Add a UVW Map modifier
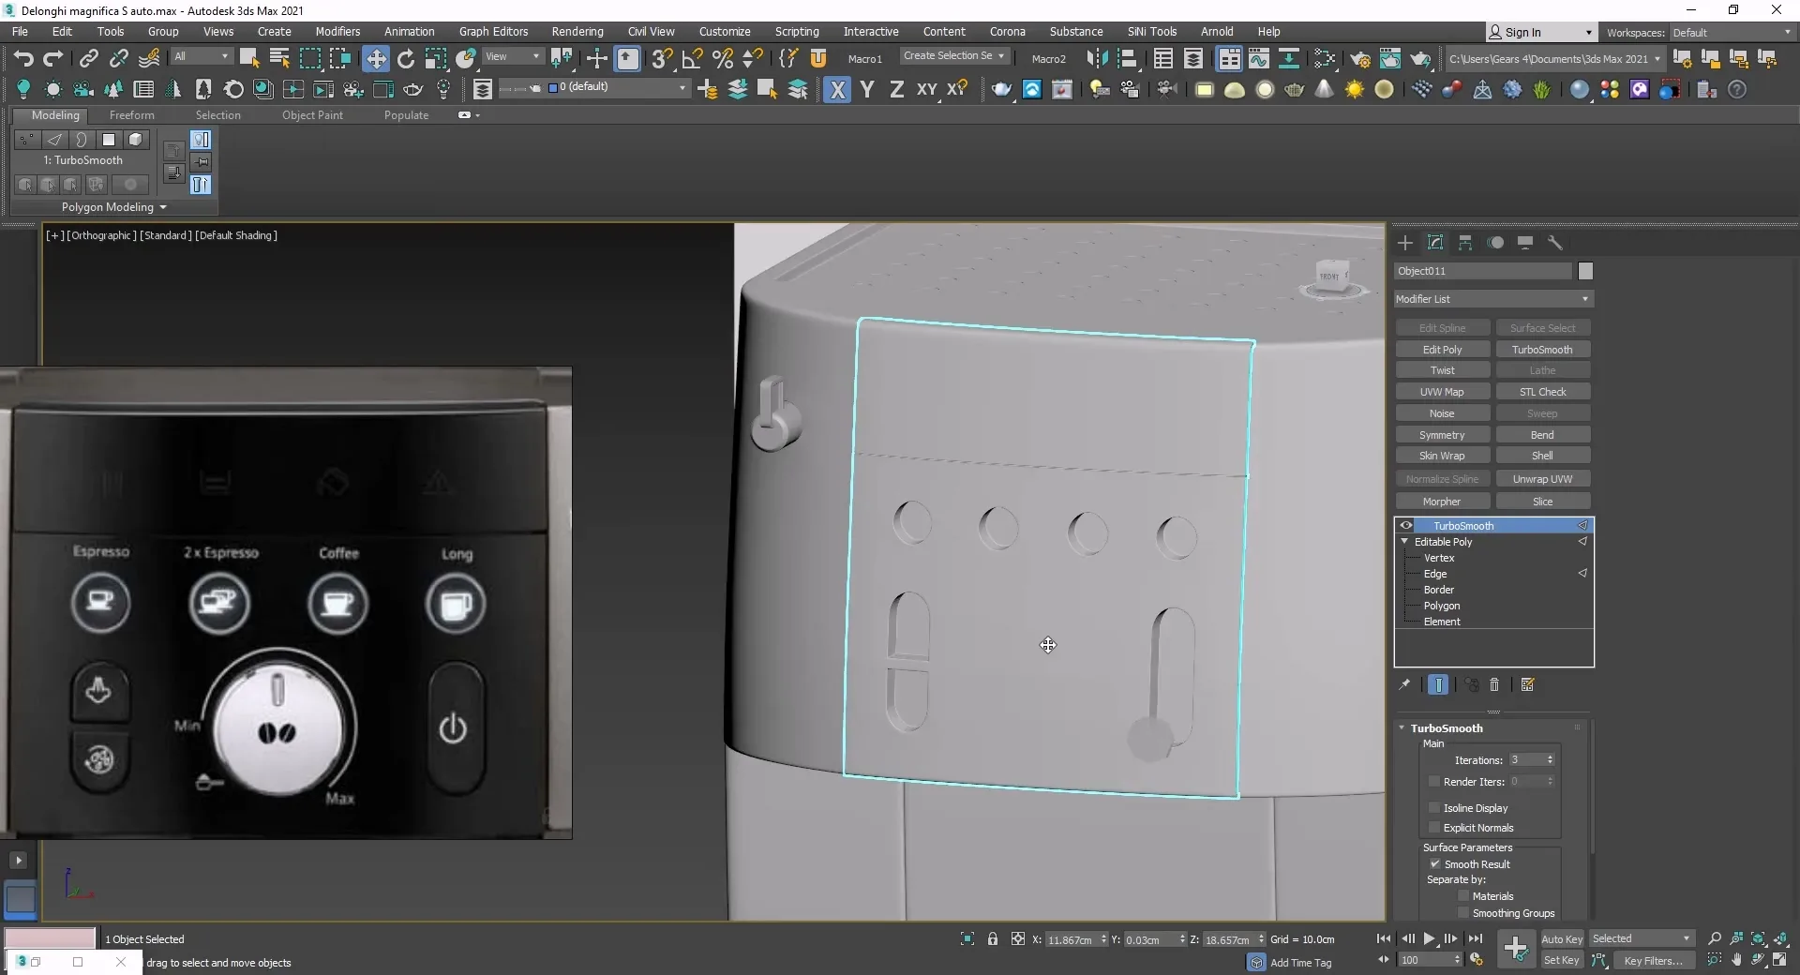The width and height of the screenshot is (1800, 975). 1442,392
